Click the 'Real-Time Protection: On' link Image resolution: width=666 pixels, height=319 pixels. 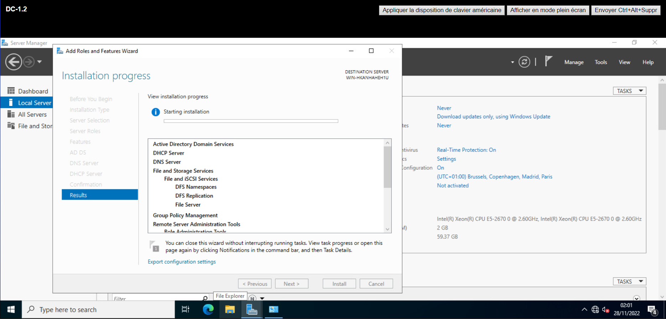(466, 150)
